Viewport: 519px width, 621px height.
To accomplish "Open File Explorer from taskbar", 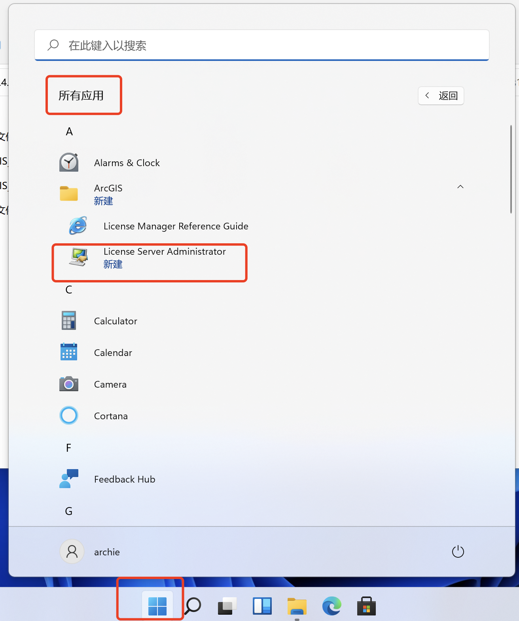I will [x=297, y=606].
